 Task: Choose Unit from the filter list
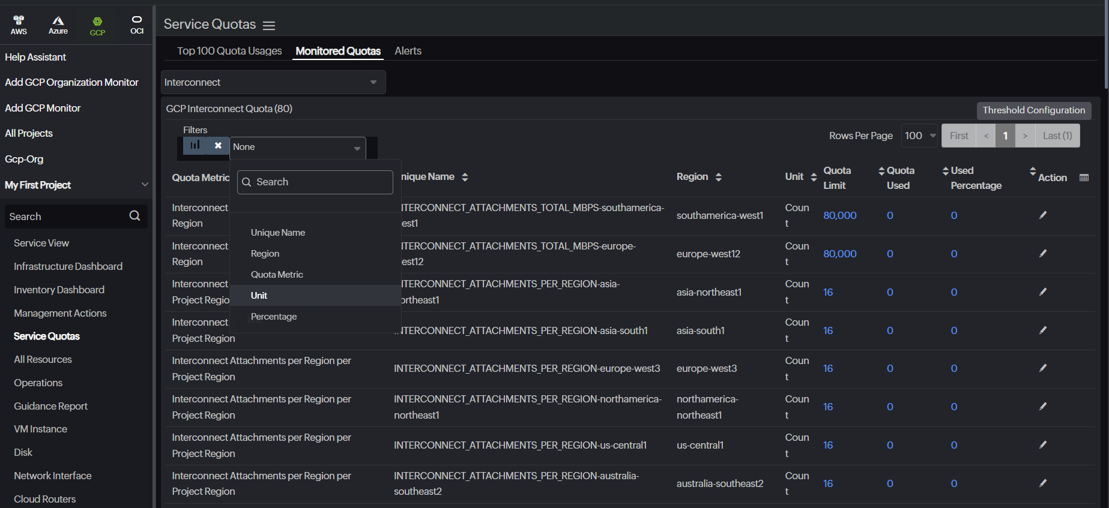click(259, 295)
